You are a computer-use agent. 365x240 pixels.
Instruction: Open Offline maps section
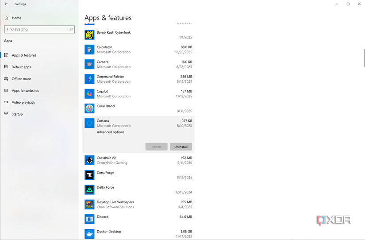point(21,79)
